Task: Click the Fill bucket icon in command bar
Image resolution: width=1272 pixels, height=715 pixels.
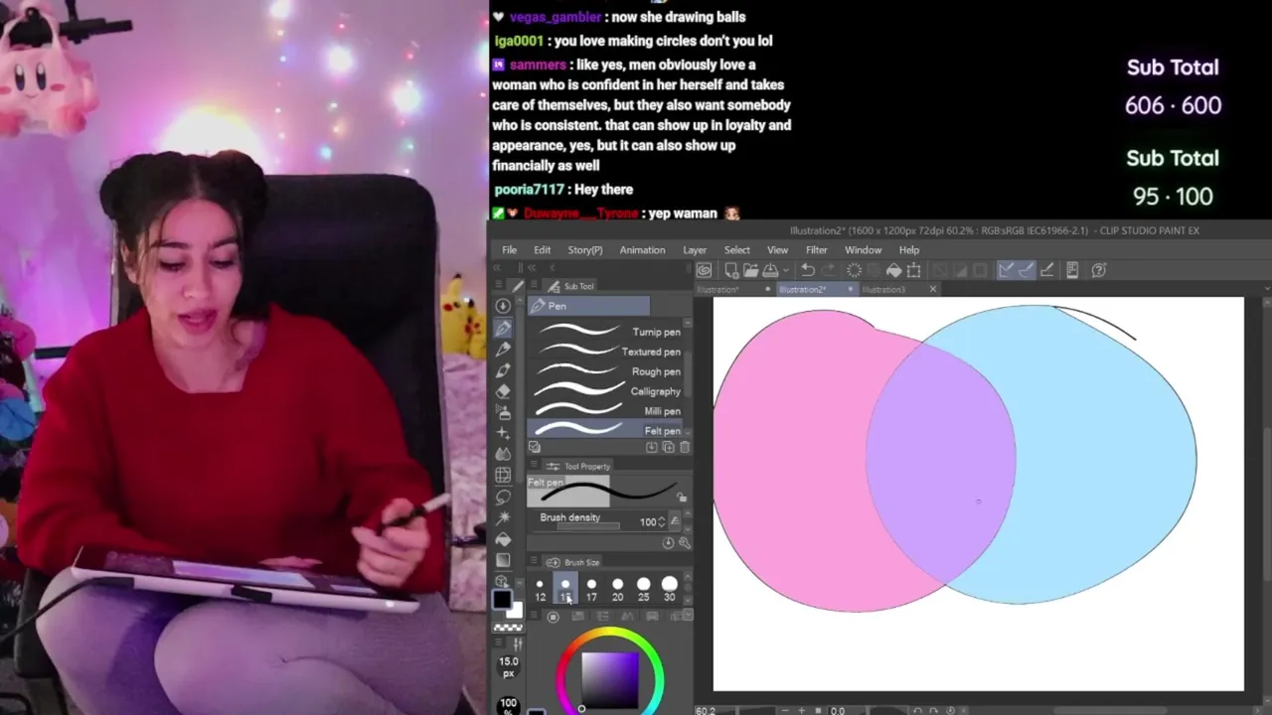Action: [894, 270]
